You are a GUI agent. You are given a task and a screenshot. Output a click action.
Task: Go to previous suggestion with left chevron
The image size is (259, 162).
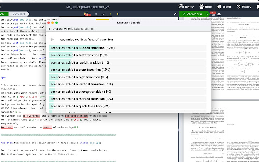(x=110, y=14)
